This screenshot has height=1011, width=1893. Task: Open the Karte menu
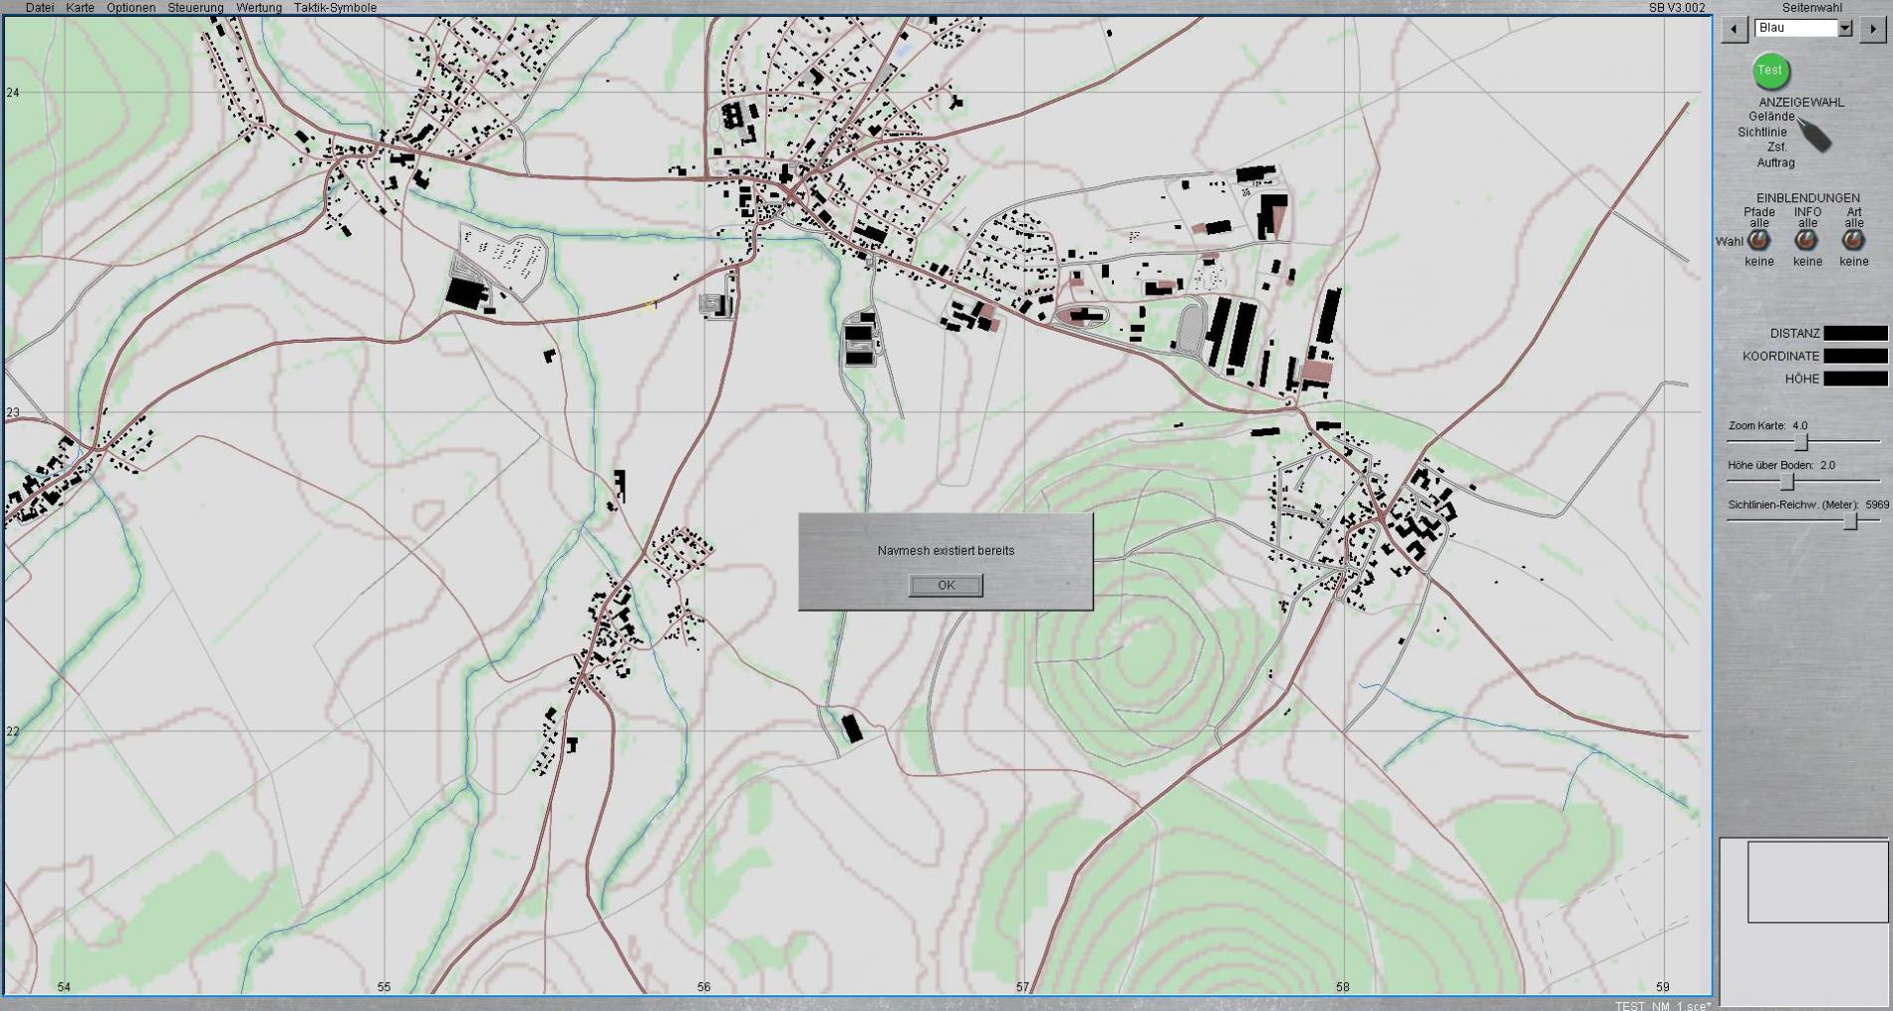tap(80, 8)
